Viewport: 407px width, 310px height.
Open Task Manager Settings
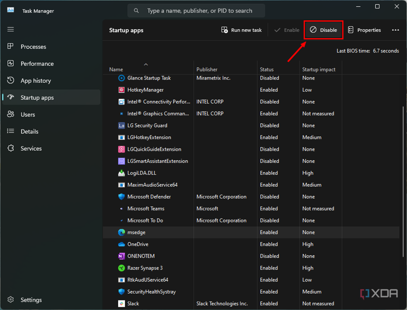pyautogui.click(x=51, y=300)
